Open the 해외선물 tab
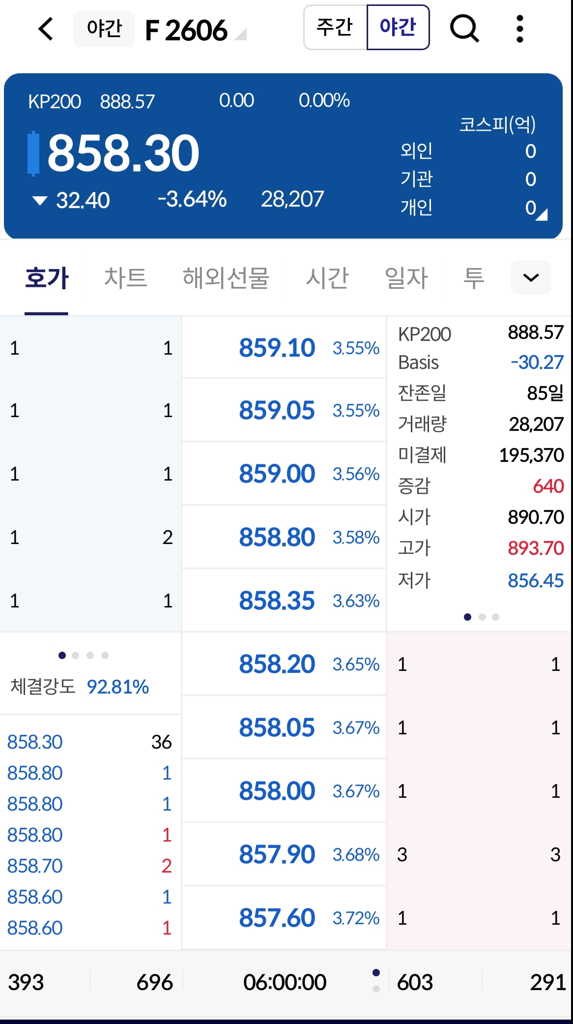This screenshot has width=573, height=1024. click(x=226, y=278)
